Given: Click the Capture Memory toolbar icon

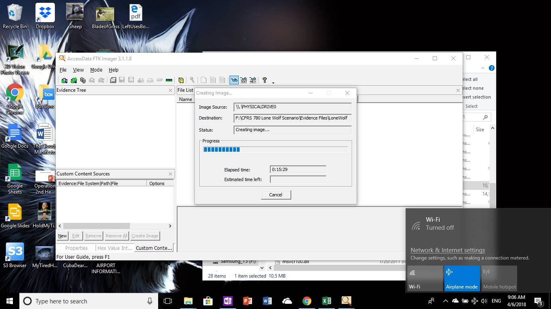Looking at the screenshot, I should (x=169, y=80).
